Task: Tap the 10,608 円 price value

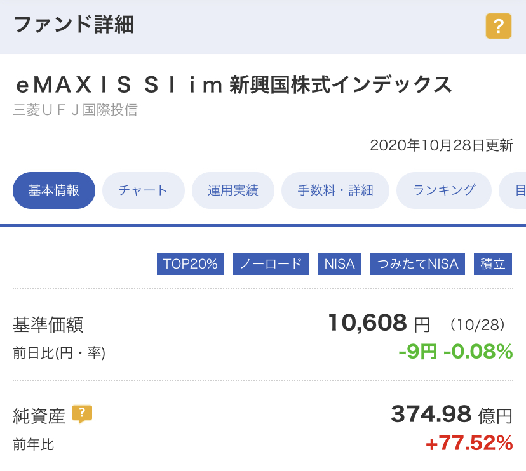Action: 379,323
